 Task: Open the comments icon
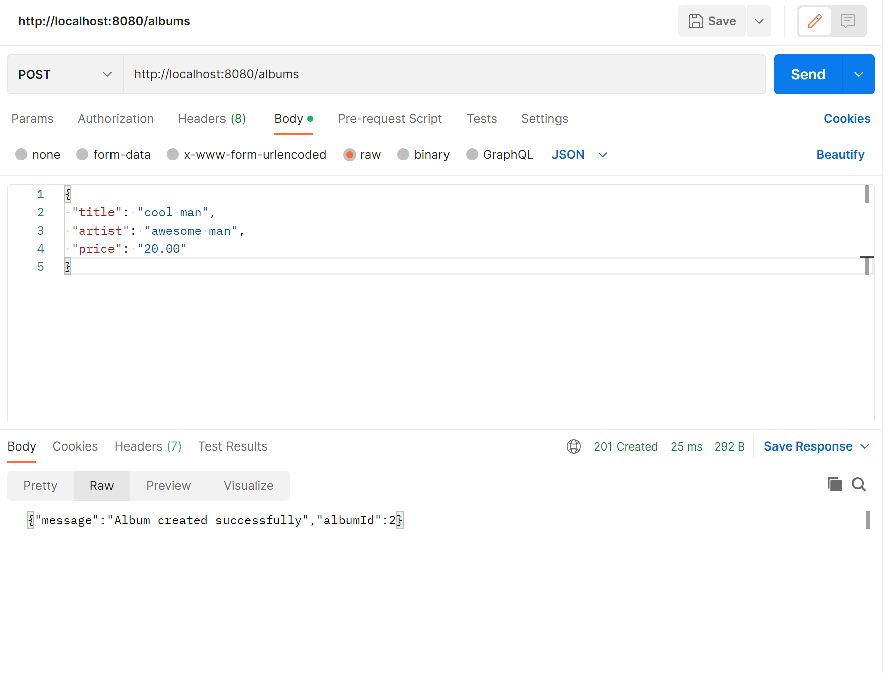848,21
